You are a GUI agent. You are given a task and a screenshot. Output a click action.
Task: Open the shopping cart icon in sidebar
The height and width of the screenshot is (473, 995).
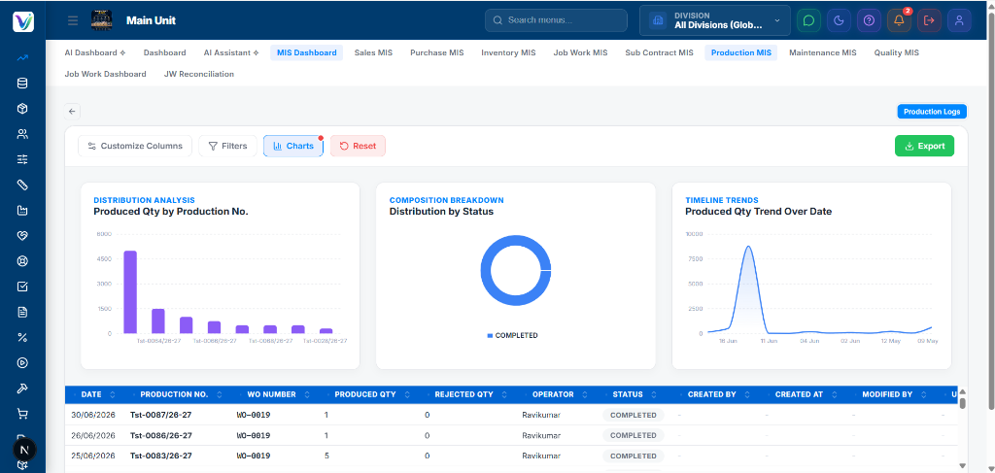coord(23,414)
